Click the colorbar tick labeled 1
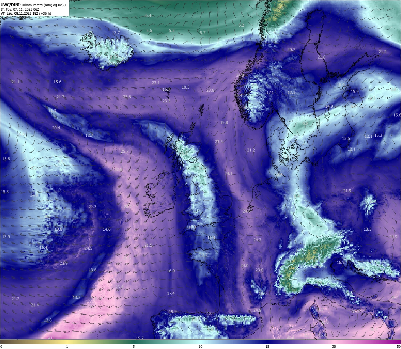The width and height of the screenshot is (401, 349). tap(67, 346)
